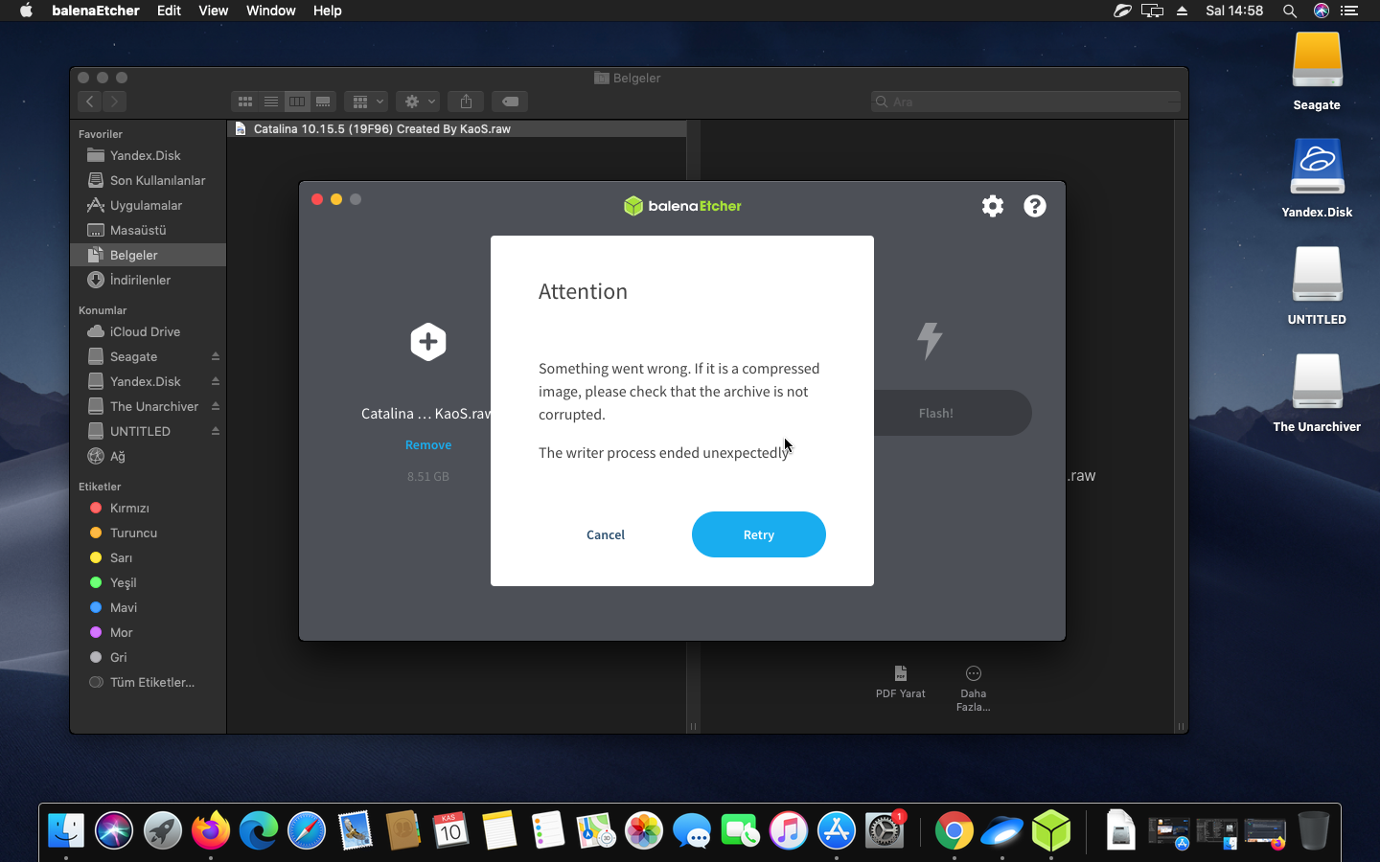Click the Finder share button
Viewport: 1380px width, 862px height.
[x=466, y=102]
